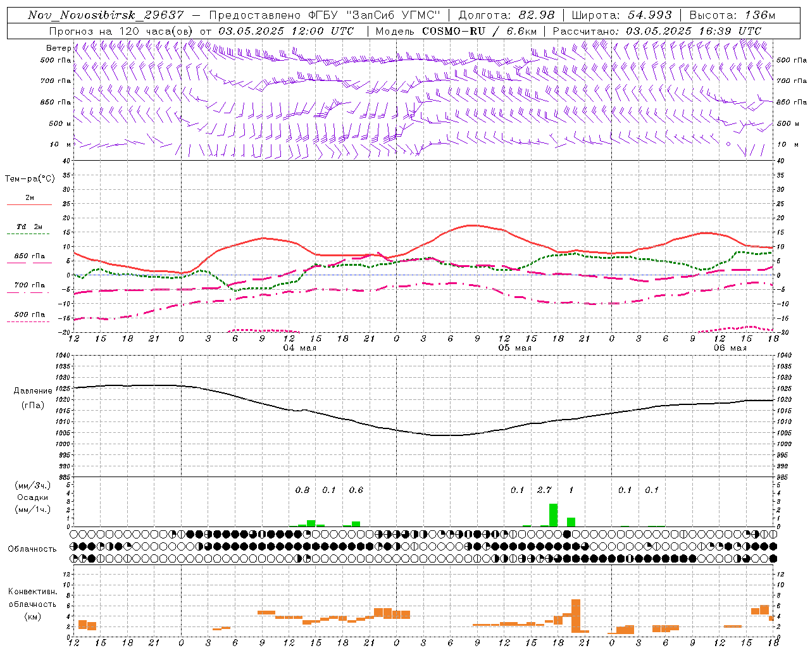Click the tallest green precipitation bar
Image resolution: width=810 pixels, height=648 pixels.
[553, 515]
